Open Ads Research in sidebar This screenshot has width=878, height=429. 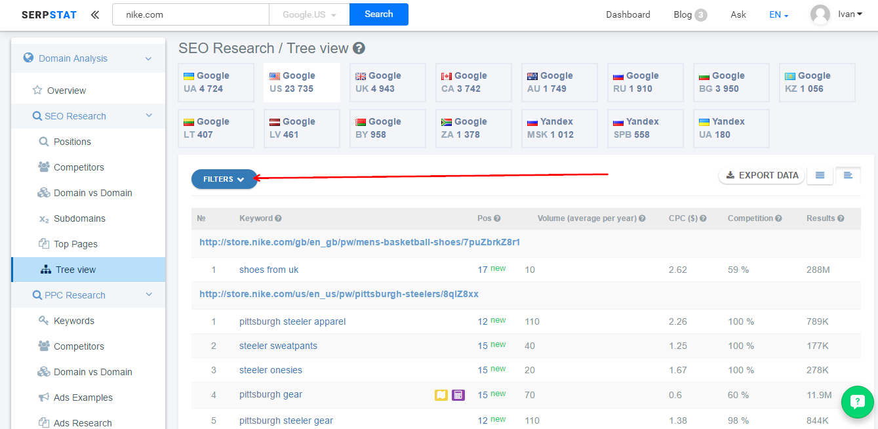pyautogui.click(x=83, y=423)
